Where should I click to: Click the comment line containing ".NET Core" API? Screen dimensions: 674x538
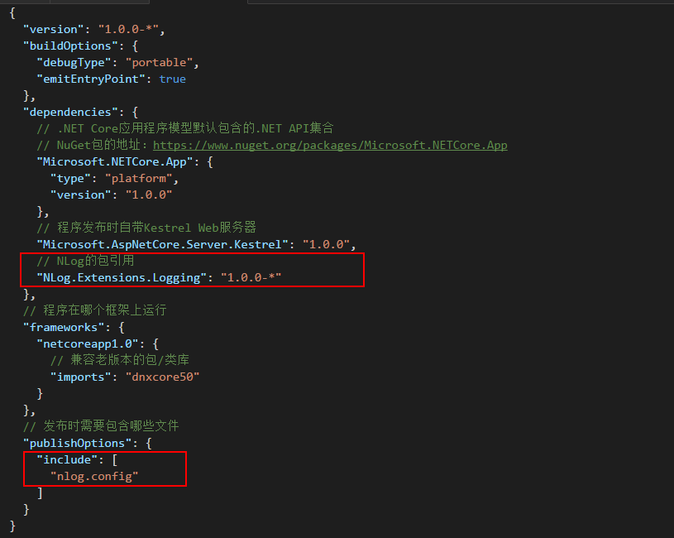[x=185, y=128]
